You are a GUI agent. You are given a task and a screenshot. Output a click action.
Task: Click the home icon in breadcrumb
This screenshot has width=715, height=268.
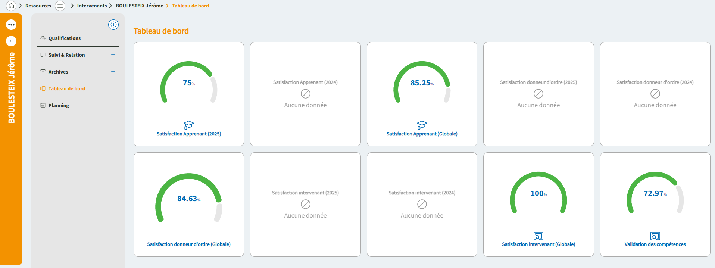pos(11,6)
